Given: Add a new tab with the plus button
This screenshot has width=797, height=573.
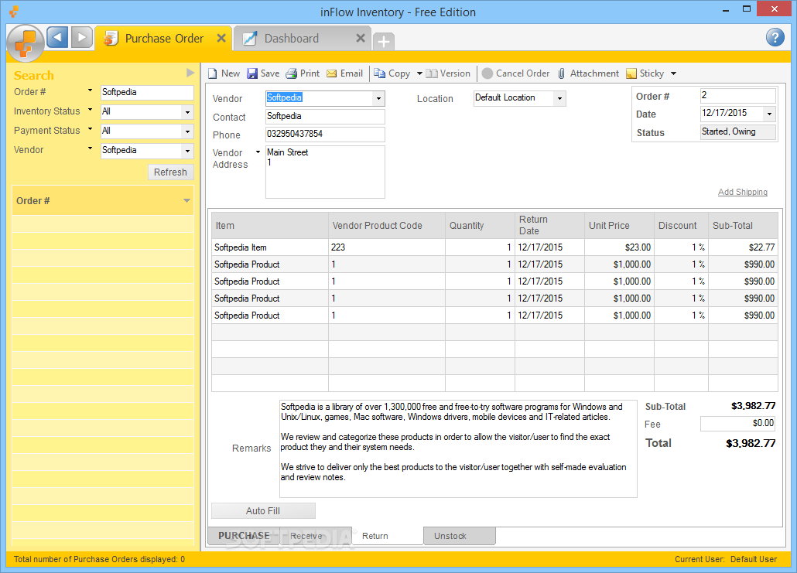Looking at the screenshot, I should coord(384,41).
